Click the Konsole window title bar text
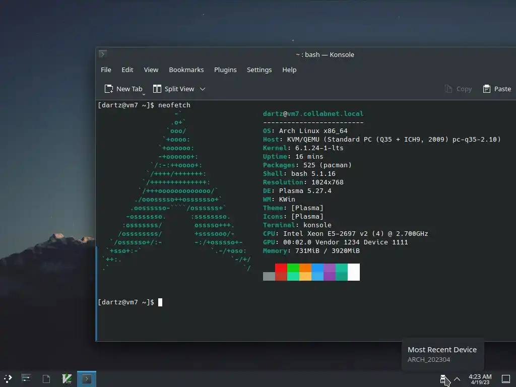516x387 pixels. point(325,54)
